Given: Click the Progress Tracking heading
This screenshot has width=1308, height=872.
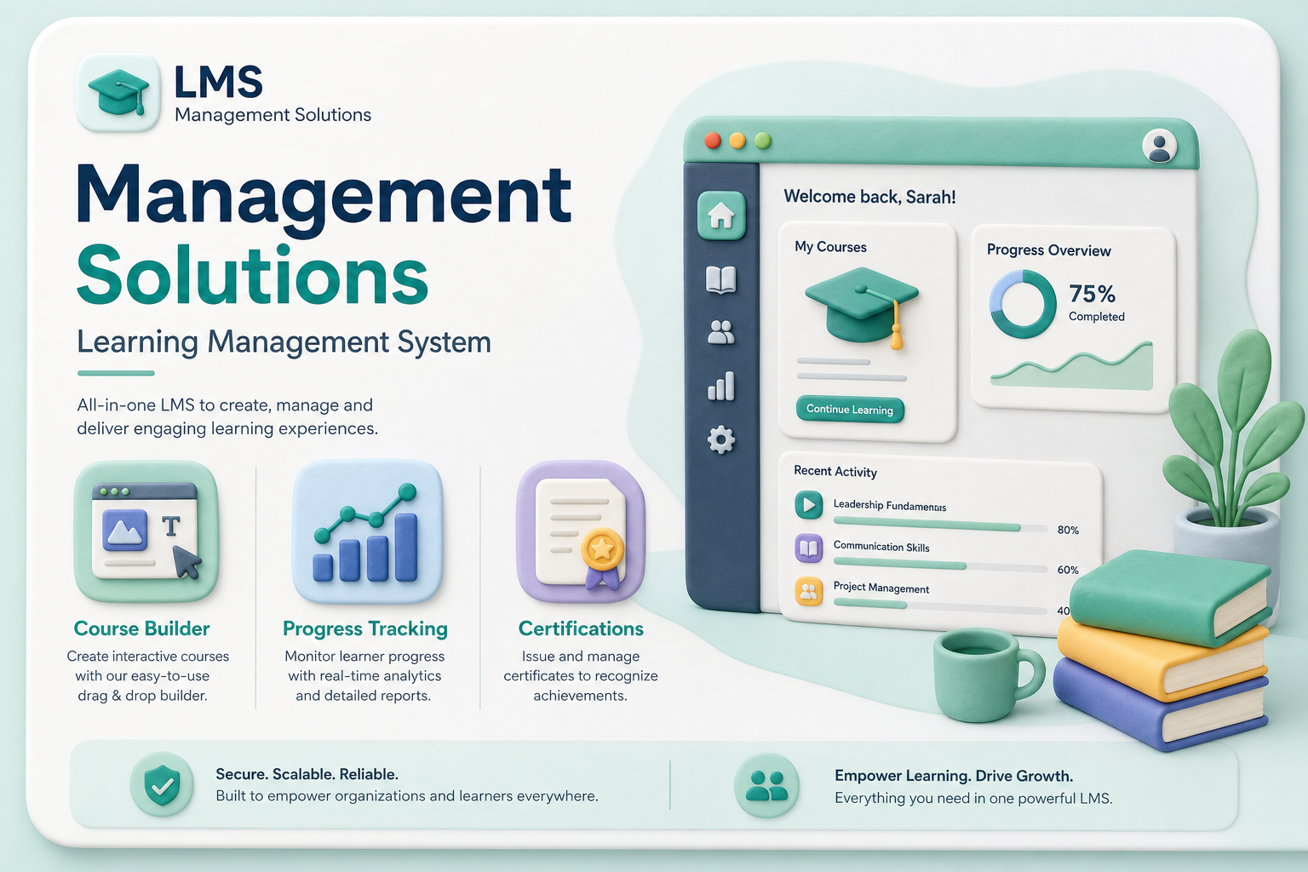Looking at the screenshot, I should tap(365, 628).
